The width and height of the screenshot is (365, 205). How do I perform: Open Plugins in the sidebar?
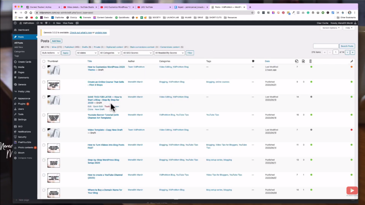[x=22, y=104]
